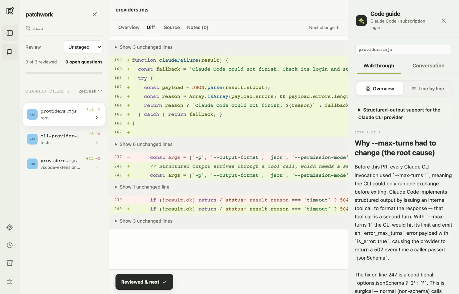Open the Unstaged review dropdown
The height and width of the screenshot is (294, 459).
(83, 47)
